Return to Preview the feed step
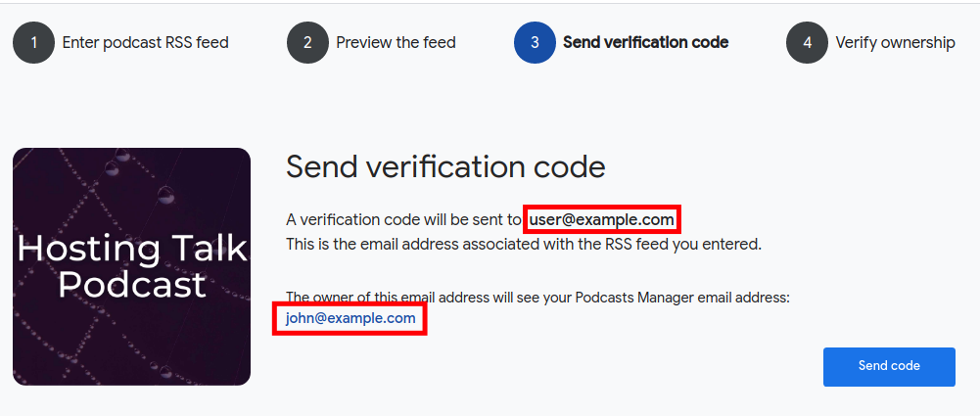Screen dimensions: 980x416 396,43
